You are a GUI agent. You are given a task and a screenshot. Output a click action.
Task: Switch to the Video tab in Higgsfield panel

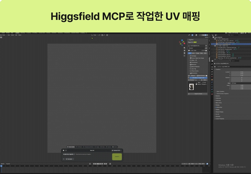[201, 53]
